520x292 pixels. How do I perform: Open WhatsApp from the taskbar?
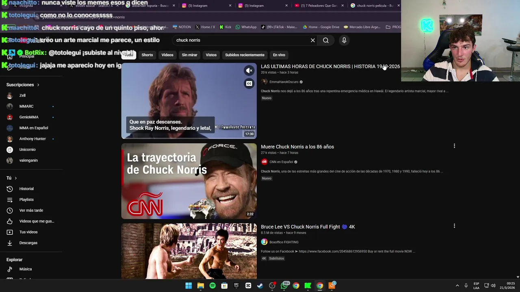pyautogui.click(x=284, y=286)
